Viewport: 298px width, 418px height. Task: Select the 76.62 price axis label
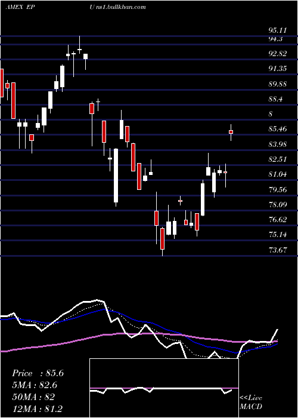click(x=278, y=220)
